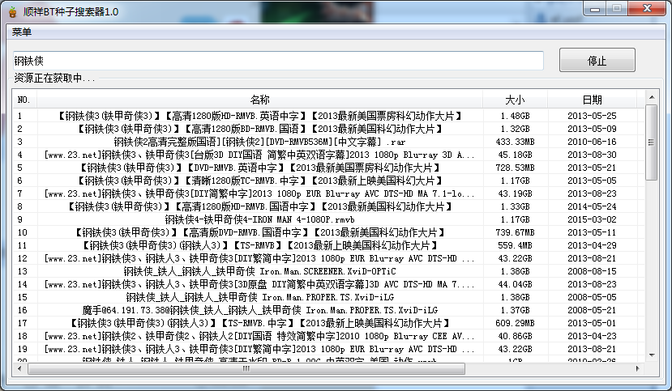Image resolution: width=672 pixels, height=391 pixels.
Task: Select row 18 钢铁侠2 特效简繁中字 entry
Action: tap(329, 336)
